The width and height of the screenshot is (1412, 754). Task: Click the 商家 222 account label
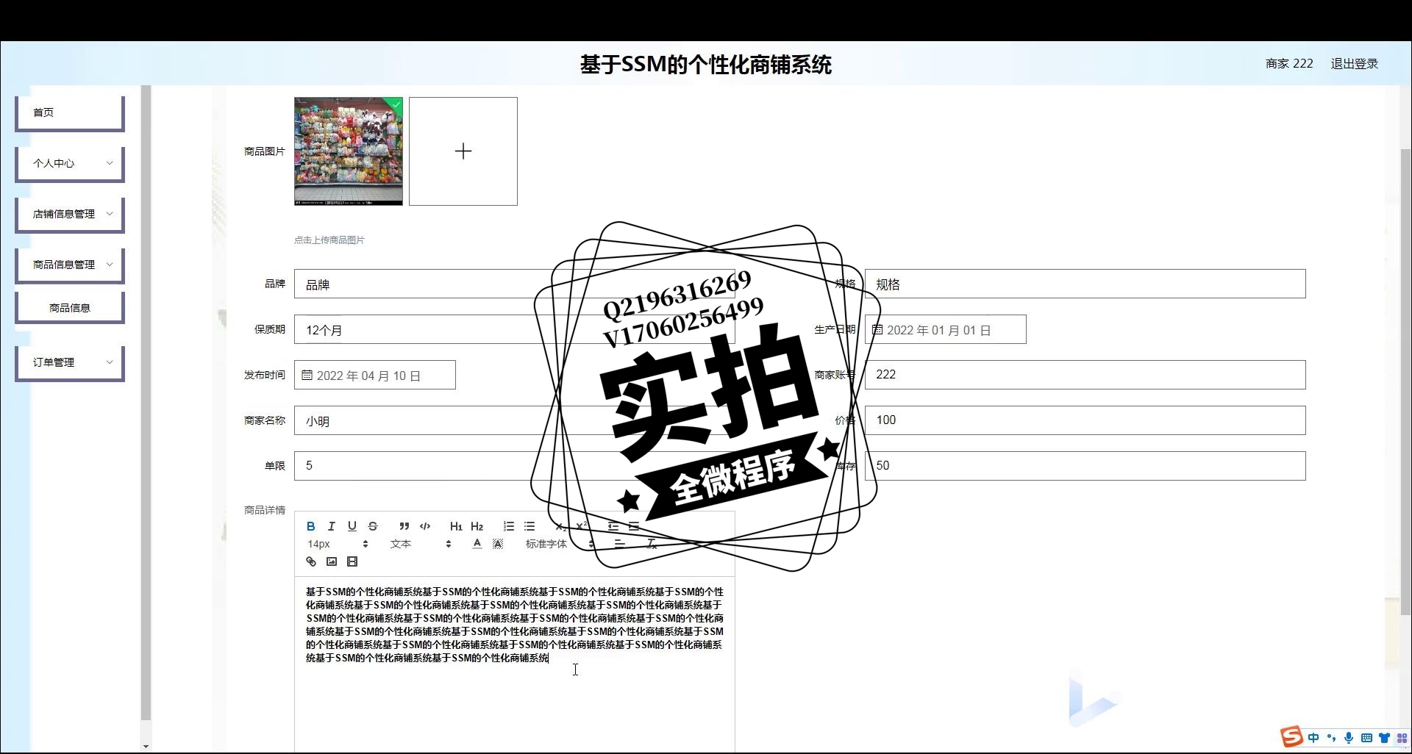(1289, 64)
